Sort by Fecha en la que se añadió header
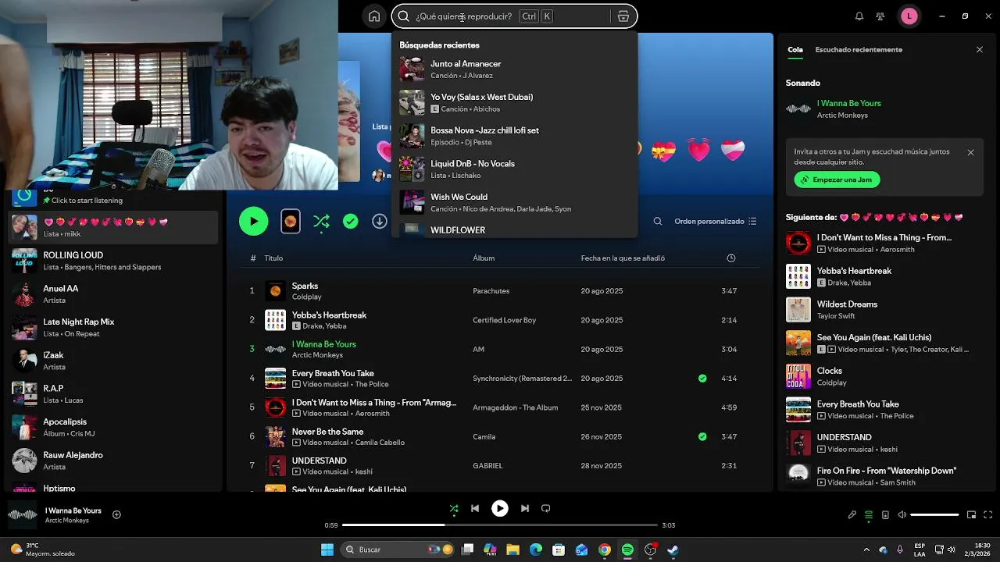 tap(623, 258)
